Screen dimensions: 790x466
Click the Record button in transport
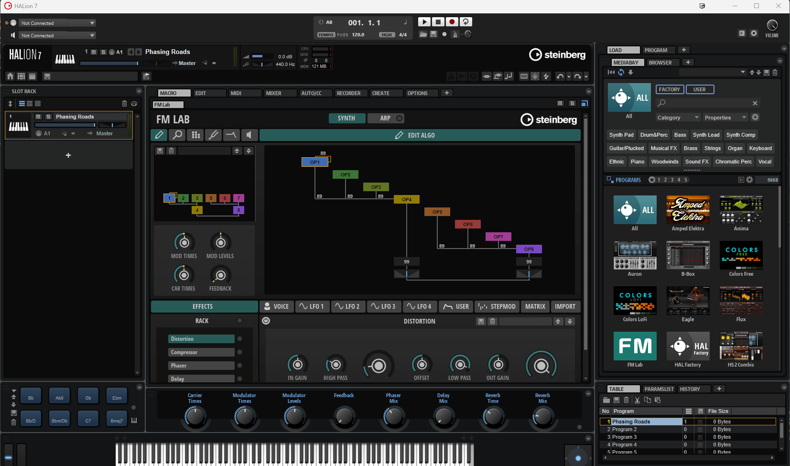452,22
